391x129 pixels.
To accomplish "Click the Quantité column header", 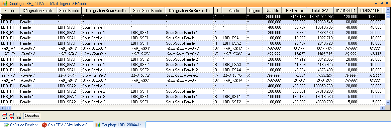I will point(272,10).
